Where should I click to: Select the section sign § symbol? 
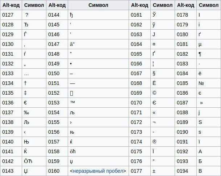pos(154,73)
